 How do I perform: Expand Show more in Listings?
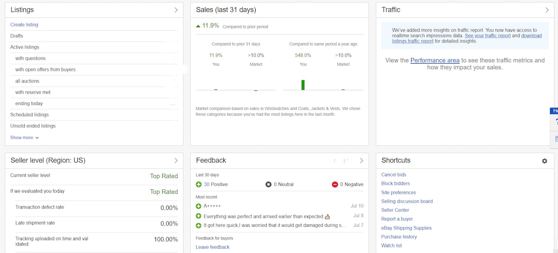[25, 137]
